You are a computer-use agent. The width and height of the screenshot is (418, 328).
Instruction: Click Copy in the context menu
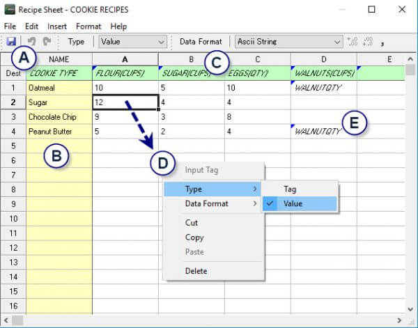coord(194,237)
